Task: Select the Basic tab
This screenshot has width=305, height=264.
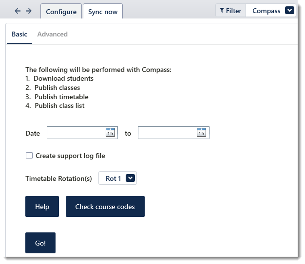Action: (x=19, y=34)
